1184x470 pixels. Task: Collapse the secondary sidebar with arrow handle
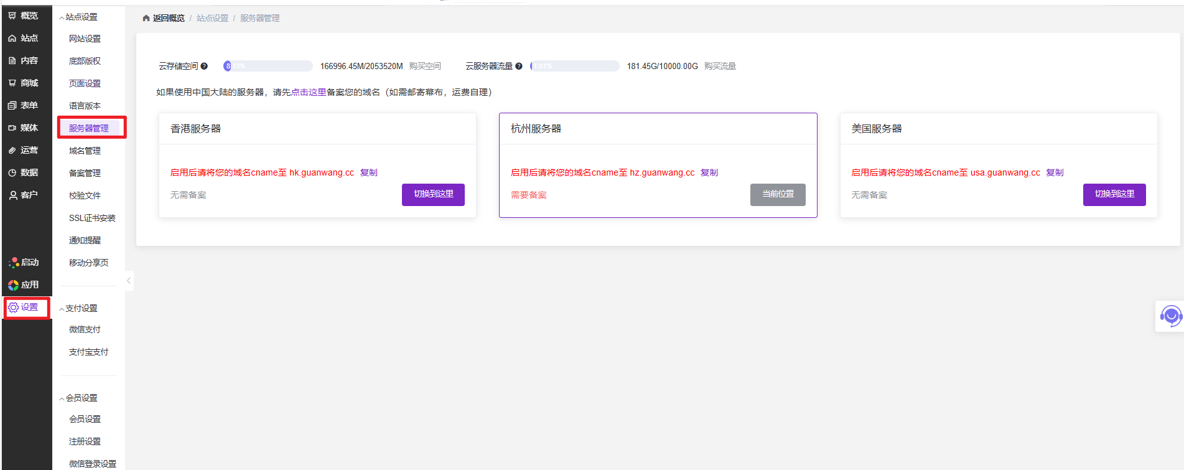tap(129, 281)
